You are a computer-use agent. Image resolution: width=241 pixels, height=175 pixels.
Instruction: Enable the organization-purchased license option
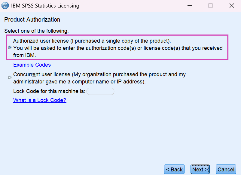tap(9, 77)
